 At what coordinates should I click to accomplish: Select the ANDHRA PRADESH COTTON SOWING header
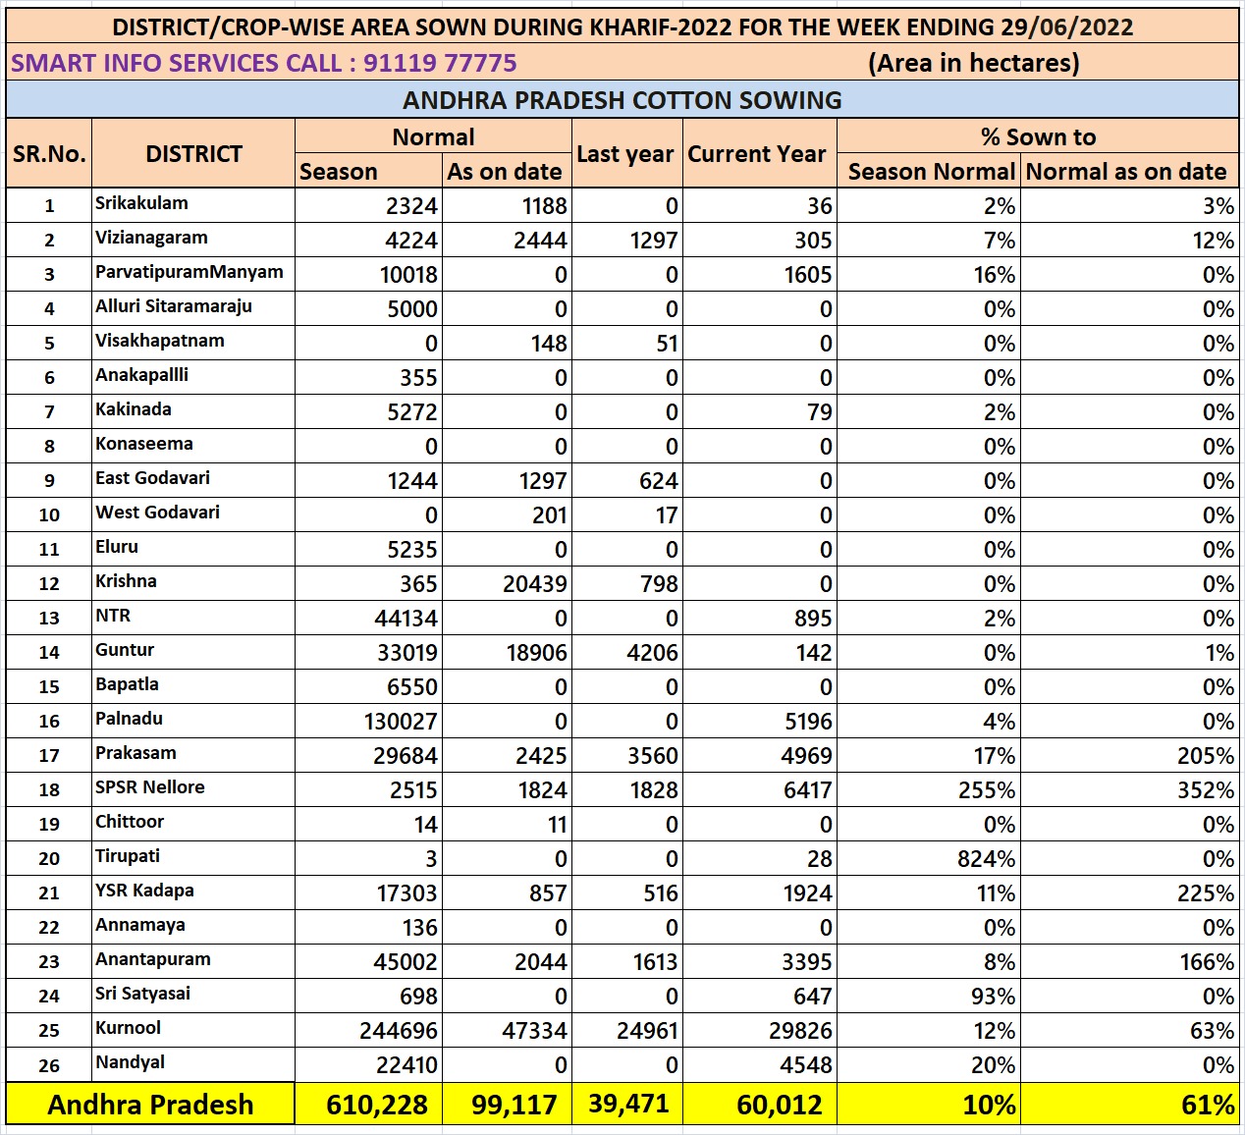(x=622, y=99)
